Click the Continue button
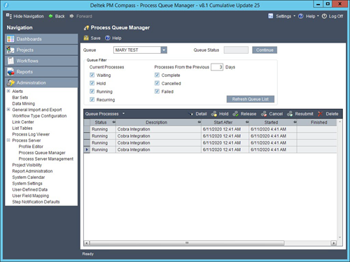Viewport: 350px width, 262px height. pyautogui.click(x=265, y=50)
